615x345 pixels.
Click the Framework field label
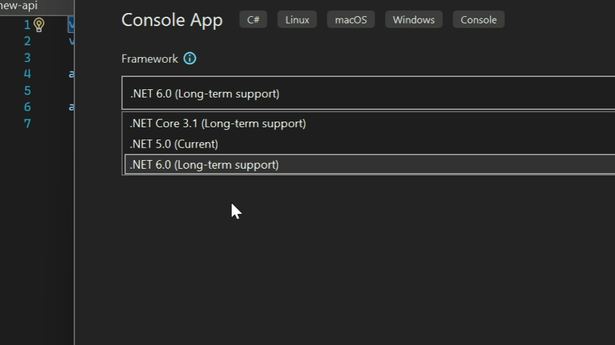point(149,59)
